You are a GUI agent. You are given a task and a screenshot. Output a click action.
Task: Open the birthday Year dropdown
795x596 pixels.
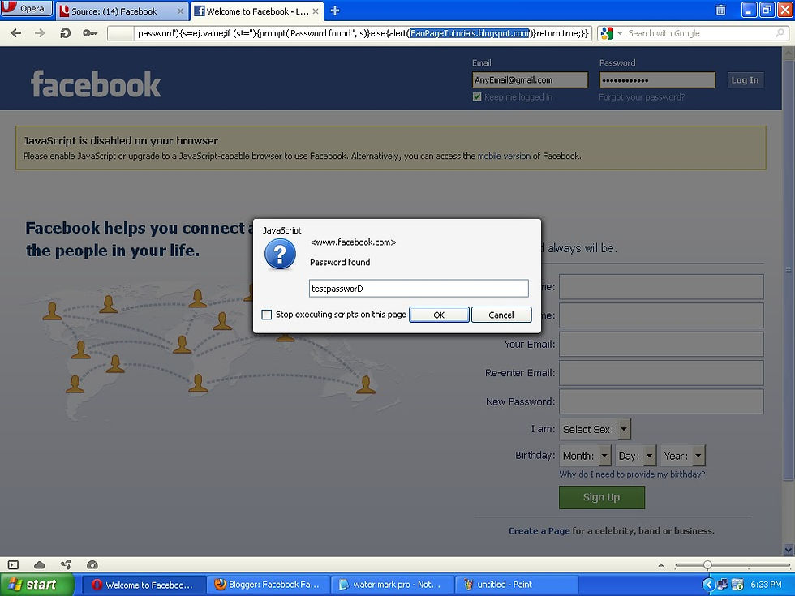682,456
